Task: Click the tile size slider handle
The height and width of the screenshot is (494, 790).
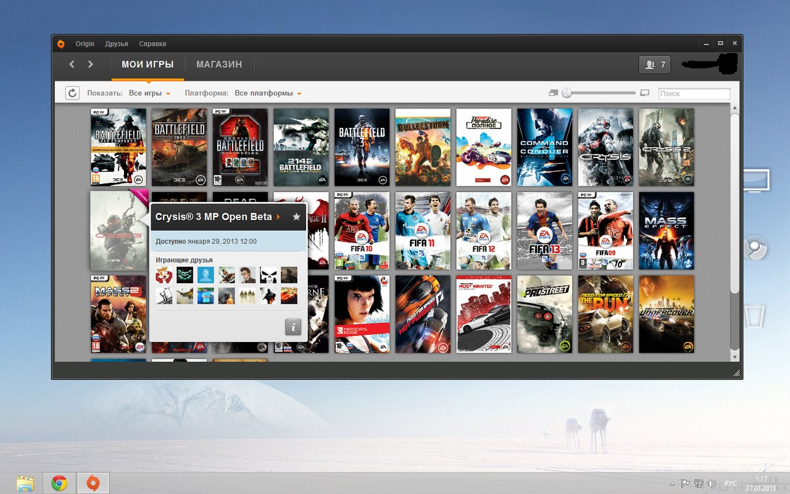Action: pyautogui.click(x=567, y=93)
